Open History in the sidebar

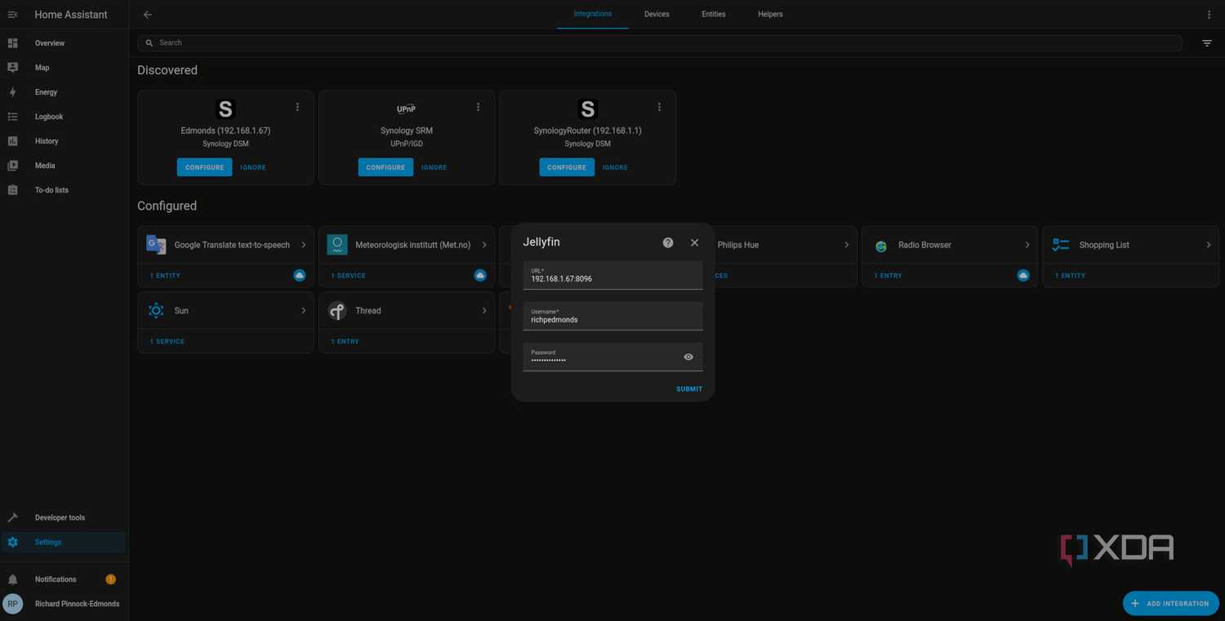pyautogui.click(x=64, y=141)
